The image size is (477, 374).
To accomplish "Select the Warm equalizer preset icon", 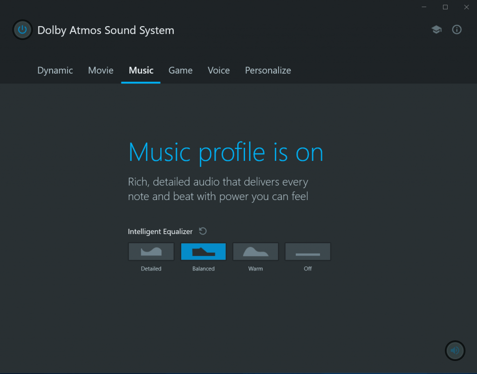I will tap(255, 251).
